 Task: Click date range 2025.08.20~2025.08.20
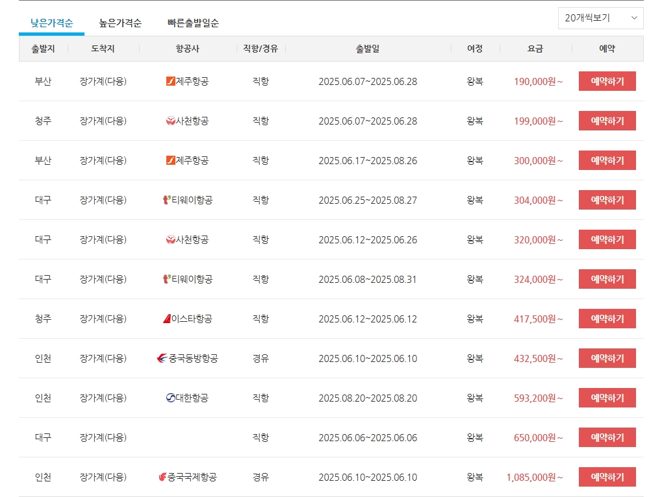pos(368,398)
